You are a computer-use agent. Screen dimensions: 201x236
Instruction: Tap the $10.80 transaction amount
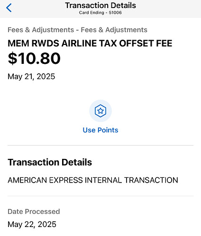34,59
